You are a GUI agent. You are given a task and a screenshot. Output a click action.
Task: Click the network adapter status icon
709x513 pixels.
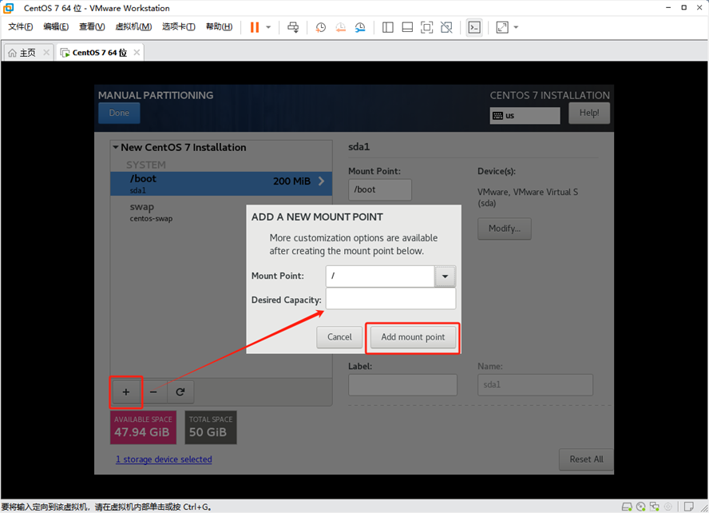(x=654, y=507)
